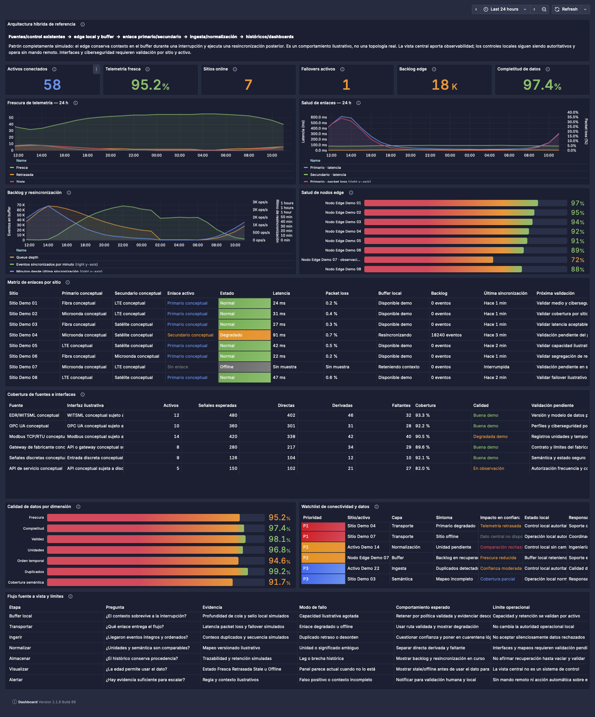
Task: Show info icon for Flujo fuente a vista y límites
Action: pos(70,597)
